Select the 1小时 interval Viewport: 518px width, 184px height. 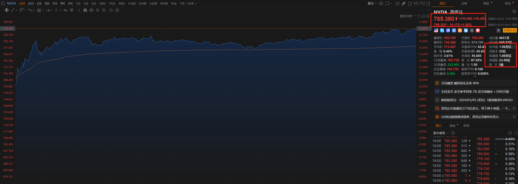pos(132,3)
